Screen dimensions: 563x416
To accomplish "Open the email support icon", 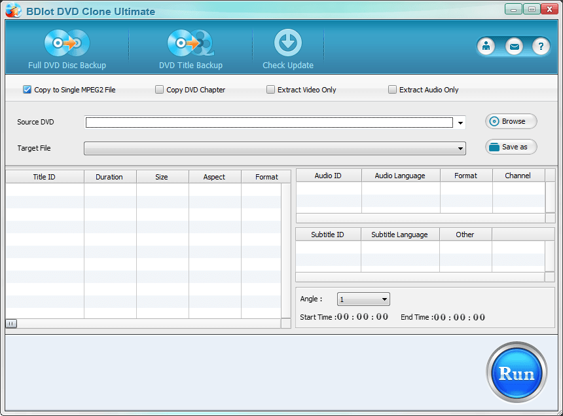I will pyautogui.click(x=515, y=47).
